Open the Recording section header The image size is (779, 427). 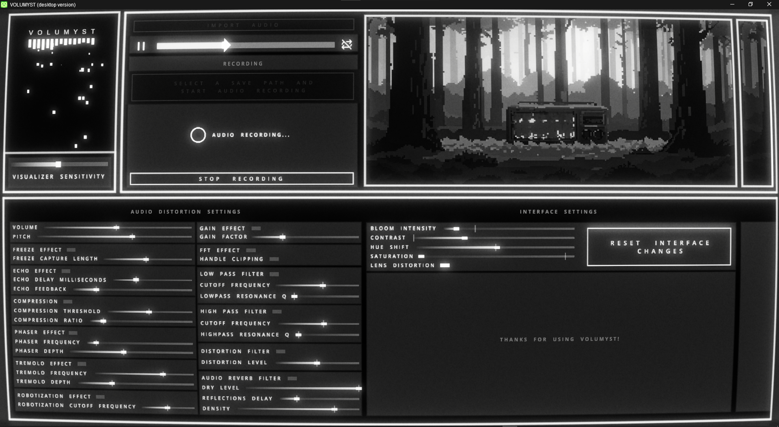[243, 64]
